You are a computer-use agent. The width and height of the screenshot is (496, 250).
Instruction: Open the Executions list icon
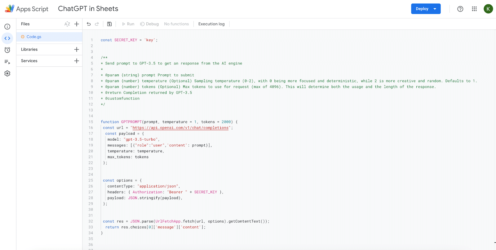tap(7, 62)
